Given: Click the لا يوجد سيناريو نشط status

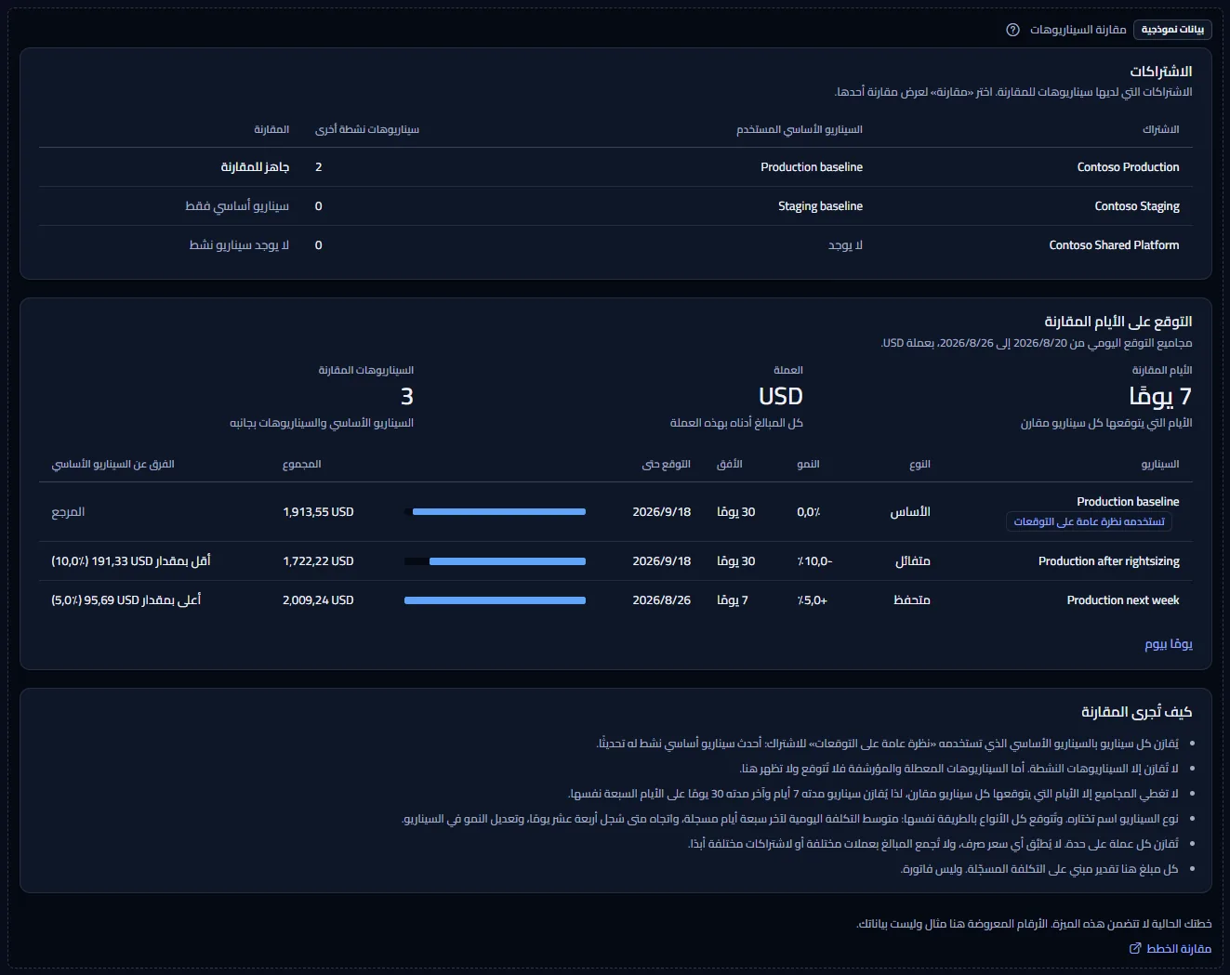Looking at the screenshot, I should point(239,245).
